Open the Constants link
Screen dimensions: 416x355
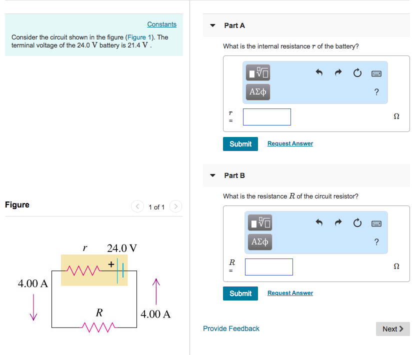click(161, 24)
